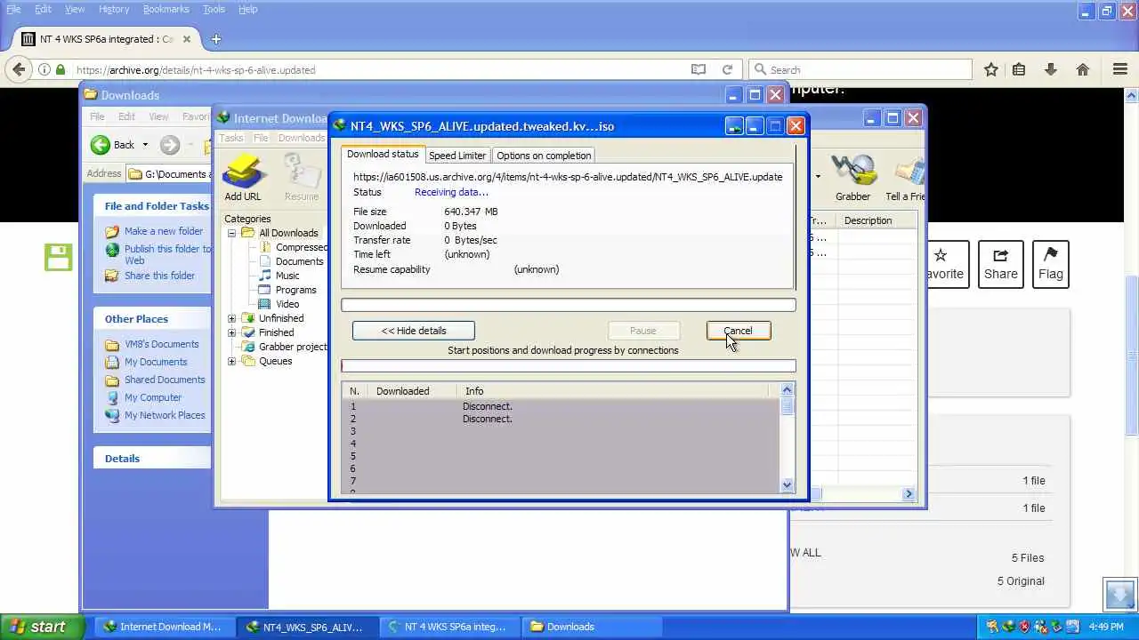
Task: Open My Network Places link
Action: point(165,415)
